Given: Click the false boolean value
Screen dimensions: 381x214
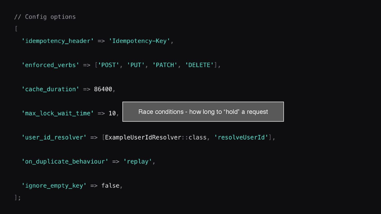Looking at the screenshot, I should point(110,186).
